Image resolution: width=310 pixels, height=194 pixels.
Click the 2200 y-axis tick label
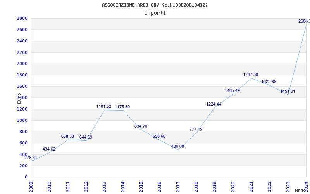point(22,53)
